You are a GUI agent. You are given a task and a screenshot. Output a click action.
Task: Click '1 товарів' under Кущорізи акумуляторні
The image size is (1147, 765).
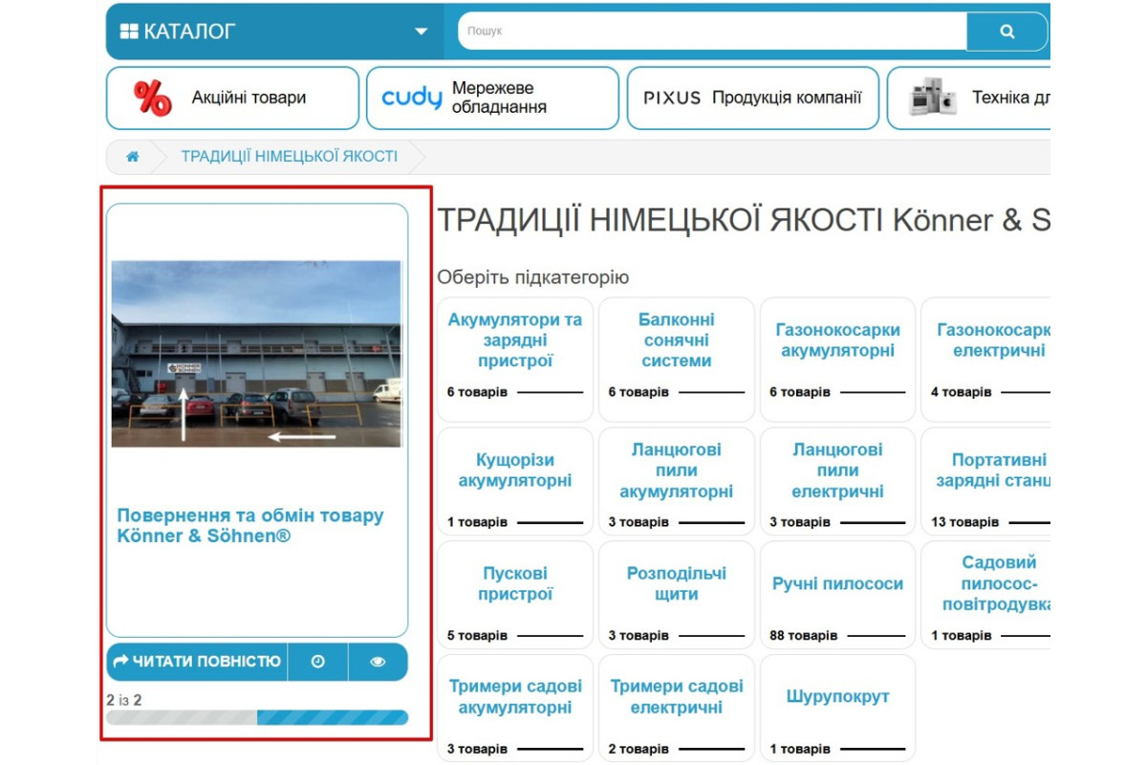coord(477,522)
